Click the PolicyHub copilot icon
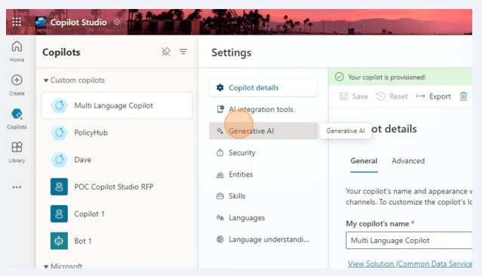The height and width of the screenshot is (276, 482). (59, 132)
